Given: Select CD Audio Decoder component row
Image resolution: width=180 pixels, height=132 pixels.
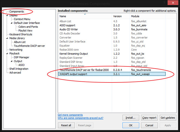Looking at the screenshot, I should point(112,33).
